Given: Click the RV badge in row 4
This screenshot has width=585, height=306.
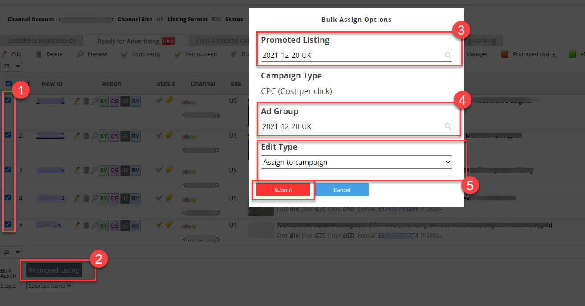Looking at the screenshot, I should click(136, 199).
